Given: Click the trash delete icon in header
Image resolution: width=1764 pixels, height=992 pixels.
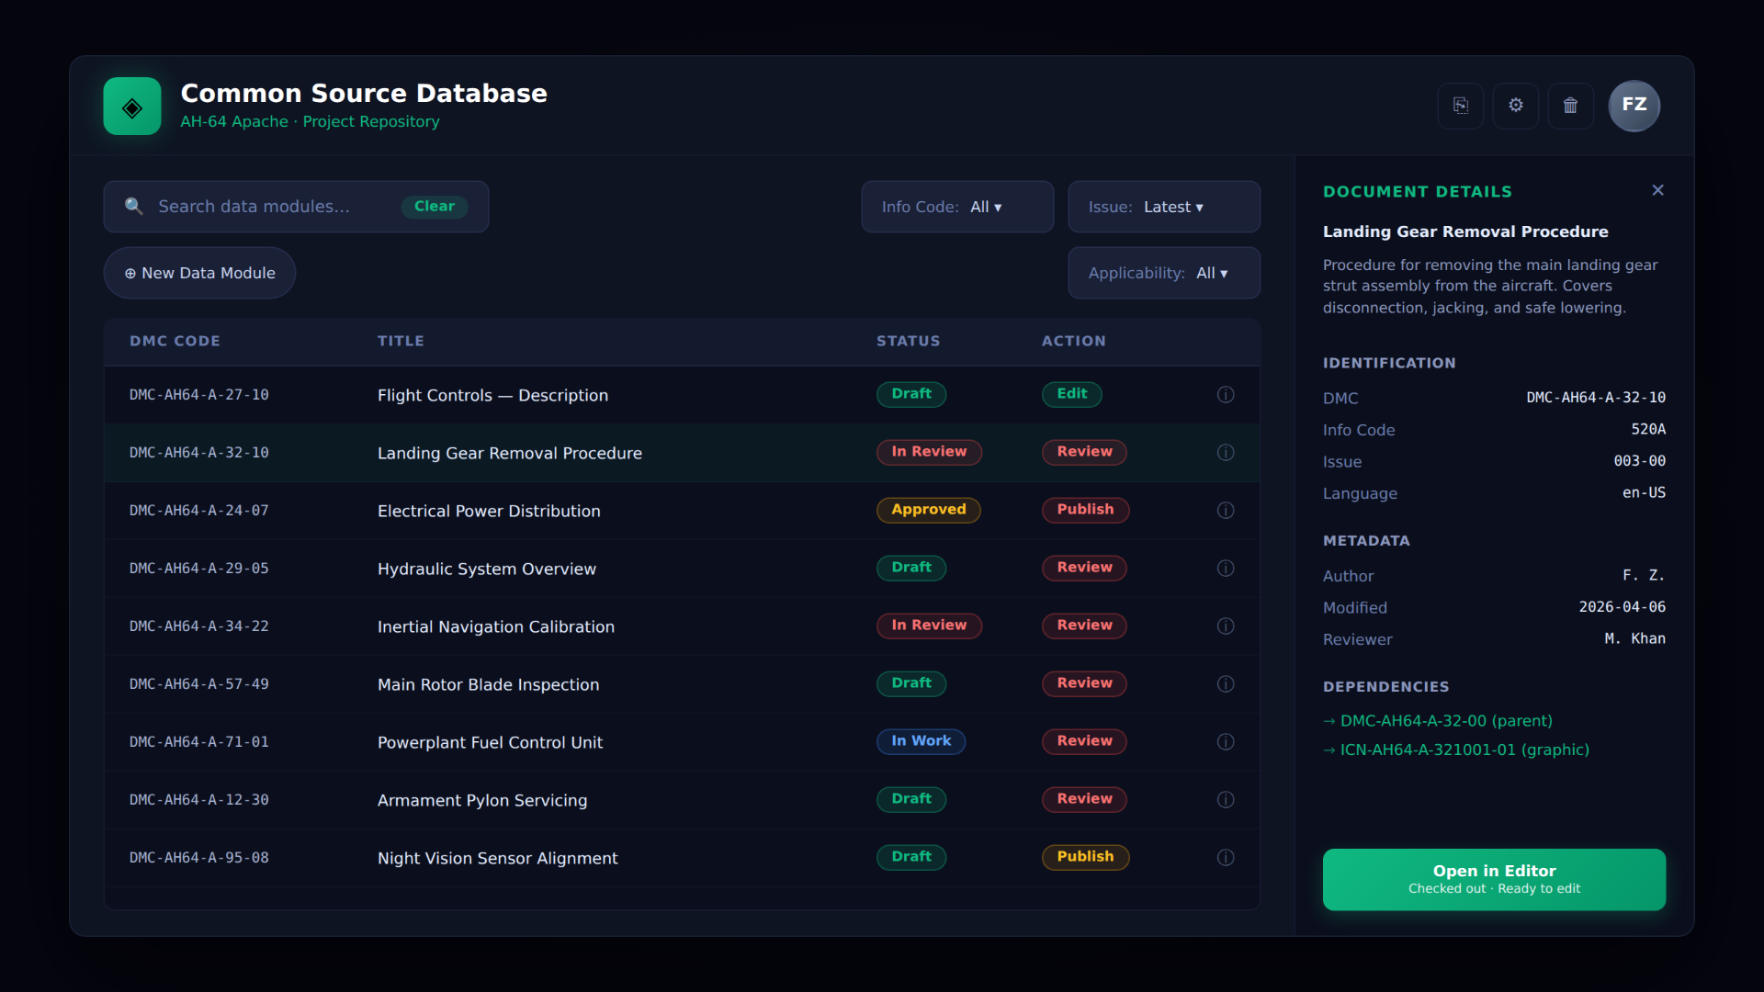Looking at the screenshot, I should tap(1571, 106).
